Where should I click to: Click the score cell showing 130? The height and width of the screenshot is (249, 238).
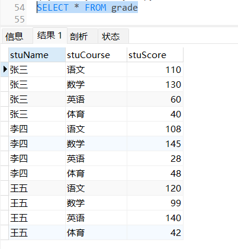pos(155,84)
